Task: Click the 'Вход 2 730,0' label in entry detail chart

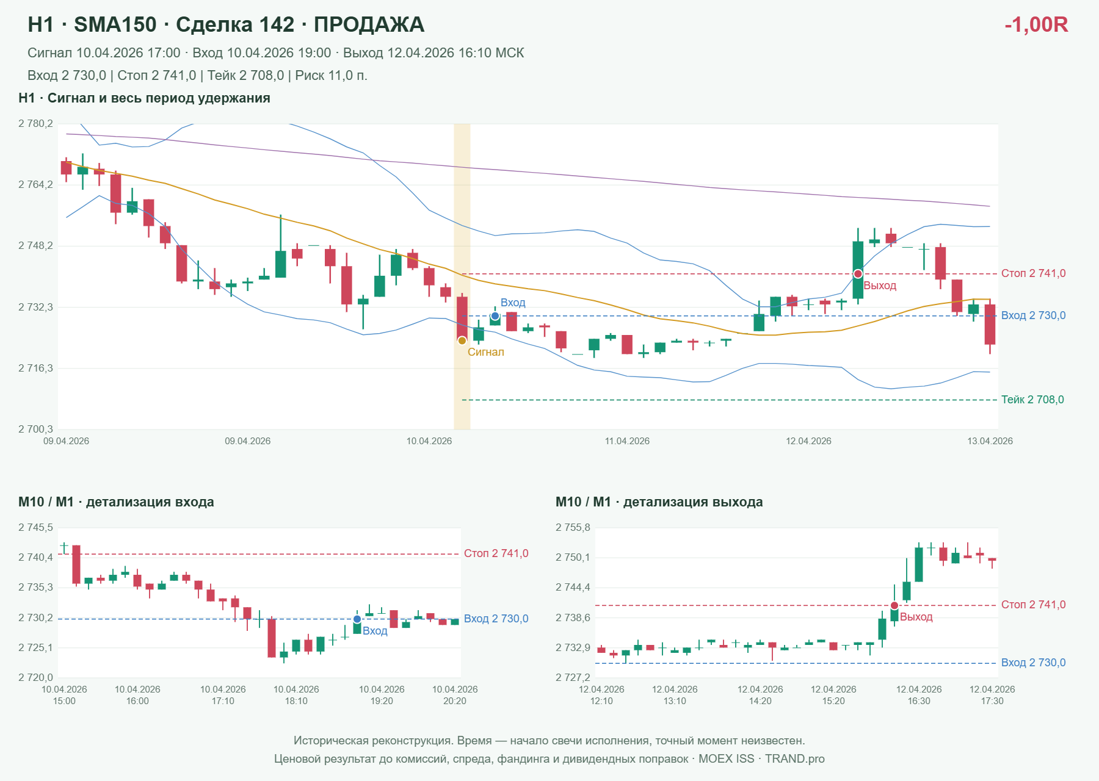Action: tap(496, 619)
